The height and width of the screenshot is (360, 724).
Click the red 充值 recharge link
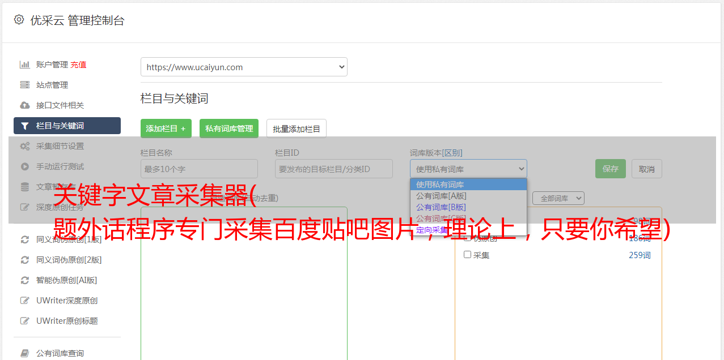(78, 65)
